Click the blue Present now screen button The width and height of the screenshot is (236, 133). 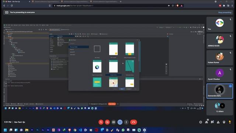(x=120, y=122)
